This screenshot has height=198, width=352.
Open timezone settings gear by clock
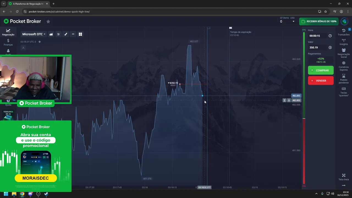point(40,42)
